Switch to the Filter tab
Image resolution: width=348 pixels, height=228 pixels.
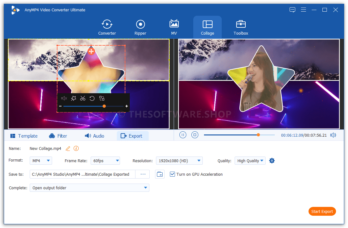pos(58,136)
